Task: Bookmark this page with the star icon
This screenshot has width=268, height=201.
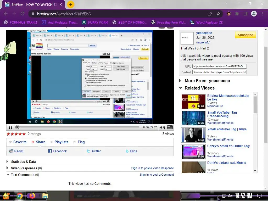Action: 218,14
